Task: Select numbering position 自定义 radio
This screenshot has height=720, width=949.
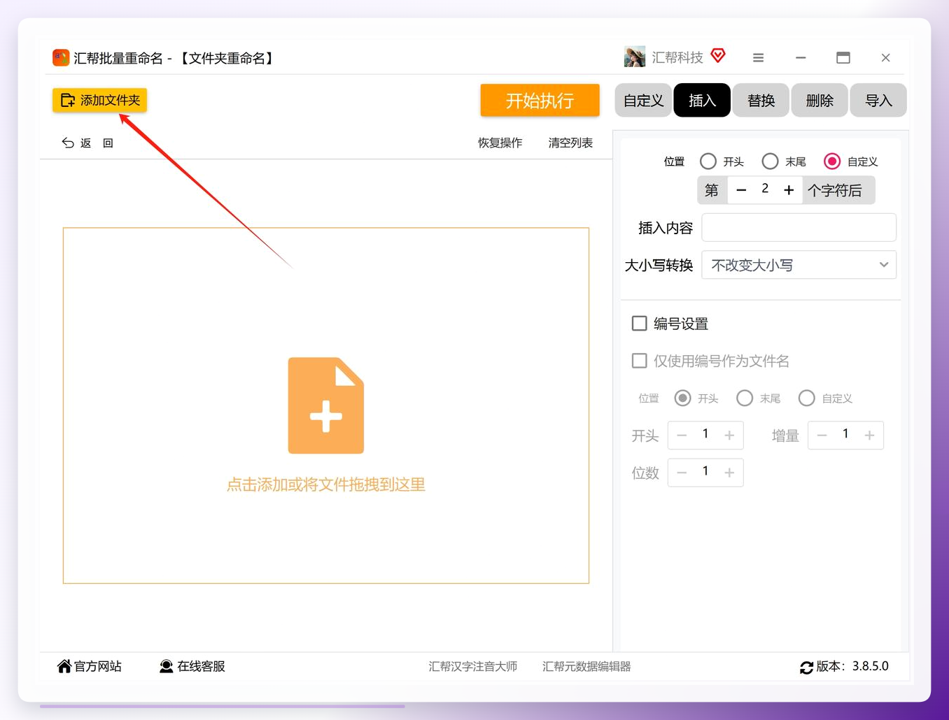Action: (x=806, y=398)
